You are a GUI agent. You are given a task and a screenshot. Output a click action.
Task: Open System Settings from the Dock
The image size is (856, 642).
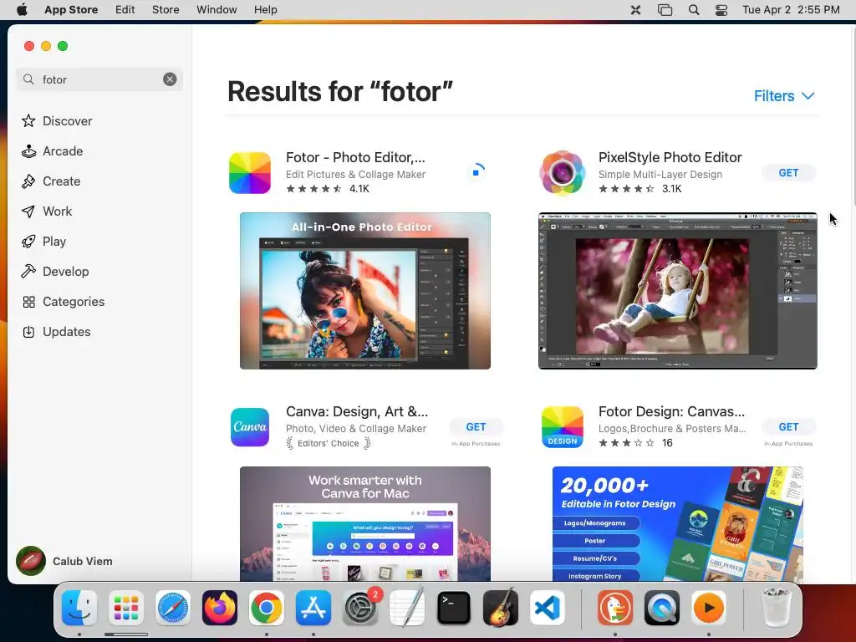pyautogui.click(x=359, y=608)
